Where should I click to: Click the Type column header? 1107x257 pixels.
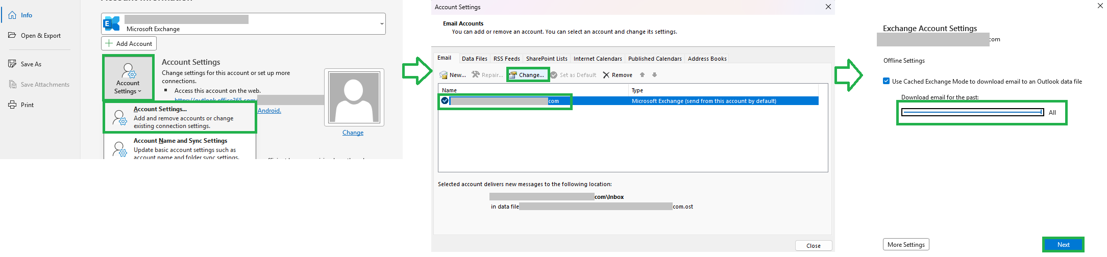724,90
